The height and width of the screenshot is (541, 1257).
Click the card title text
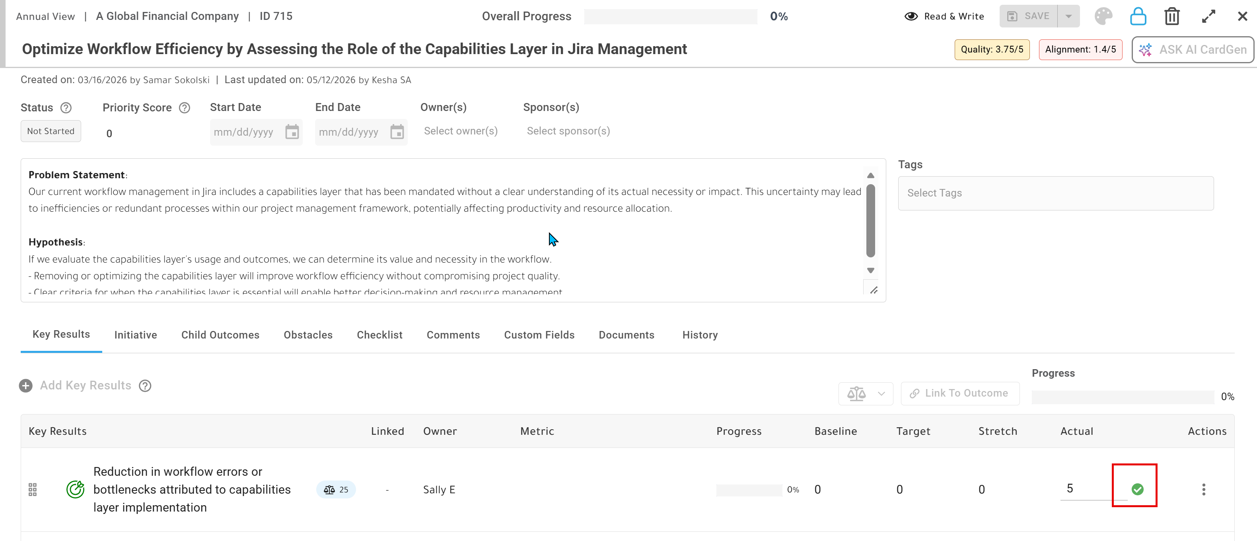click(354, 49)
